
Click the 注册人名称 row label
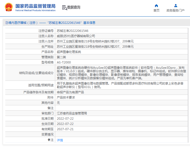(46, 36)
